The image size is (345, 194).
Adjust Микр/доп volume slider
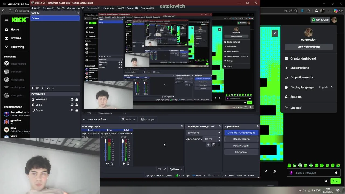pos(123,150)
